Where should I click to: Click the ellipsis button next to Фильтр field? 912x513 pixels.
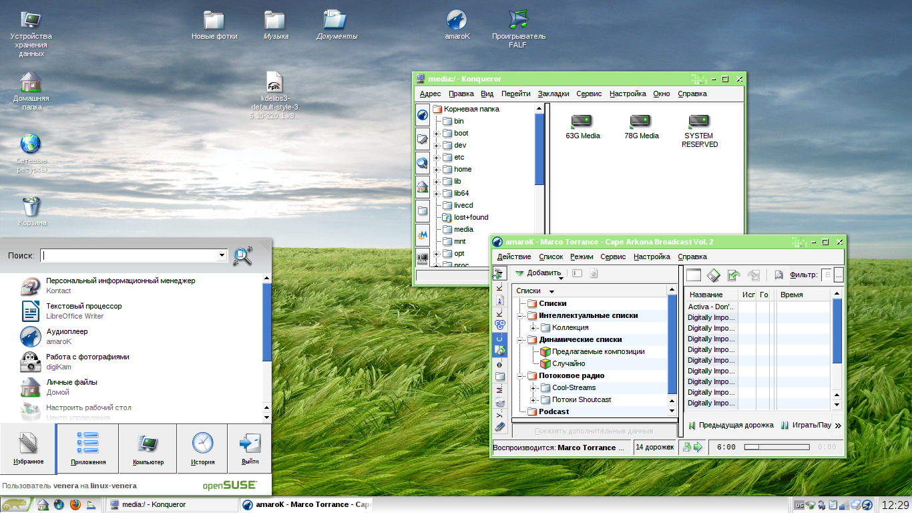839,275
